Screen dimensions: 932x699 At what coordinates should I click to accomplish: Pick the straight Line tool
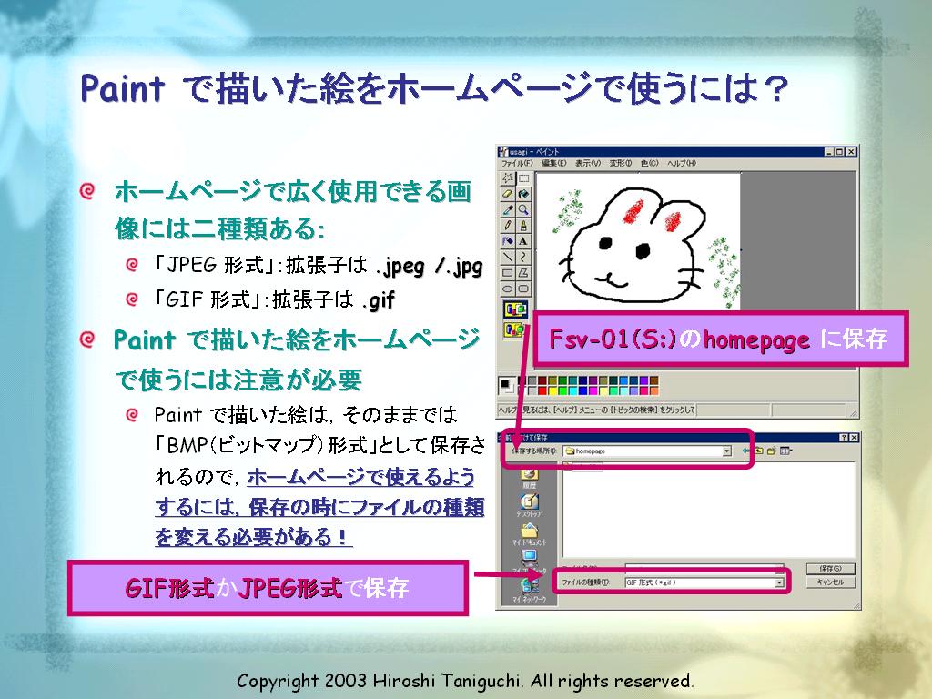508,258
